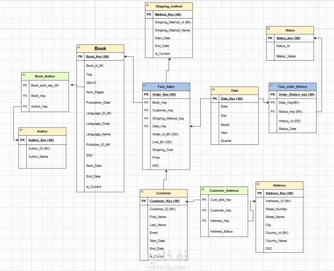Select the Country_Name row

pos(279,241)
